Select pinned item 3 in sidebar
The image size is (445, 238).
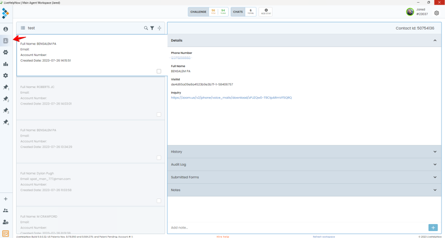coord(6,111)
